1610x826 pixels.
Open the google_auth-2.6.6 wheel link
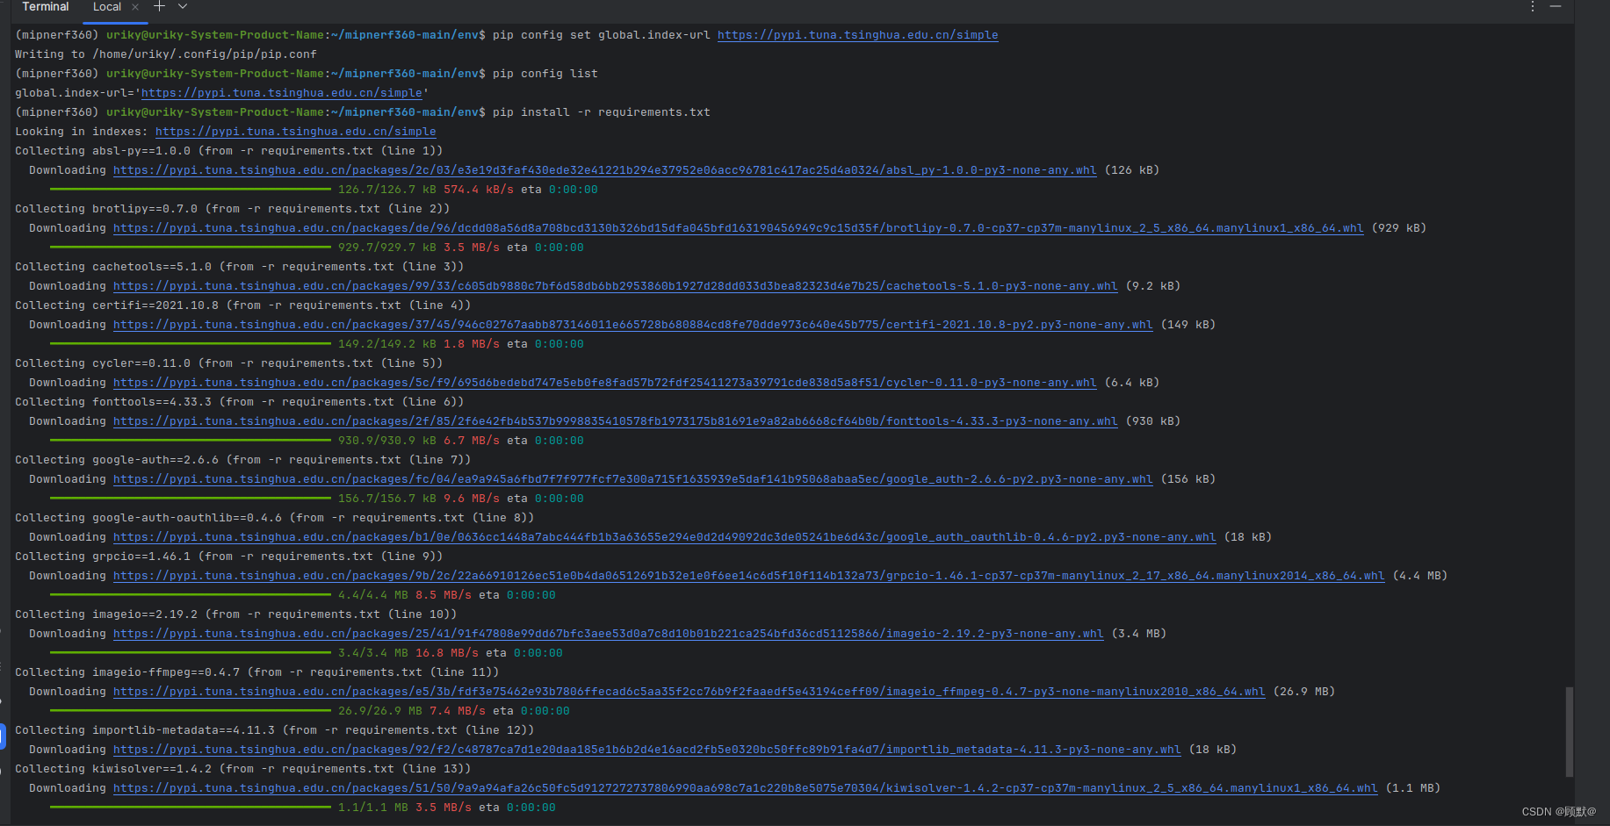(x=632, y=478)
